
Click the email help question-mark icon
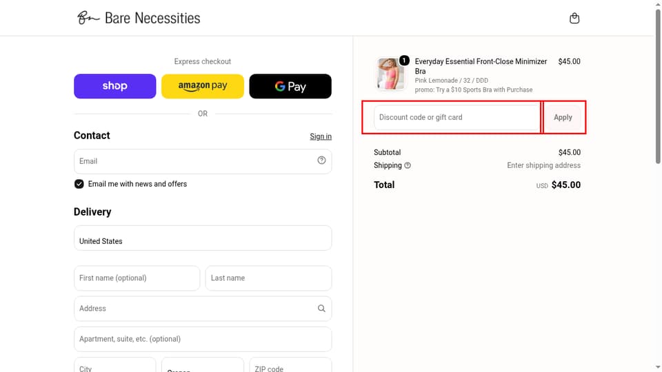pyautogui.click(x=321, y=161)
